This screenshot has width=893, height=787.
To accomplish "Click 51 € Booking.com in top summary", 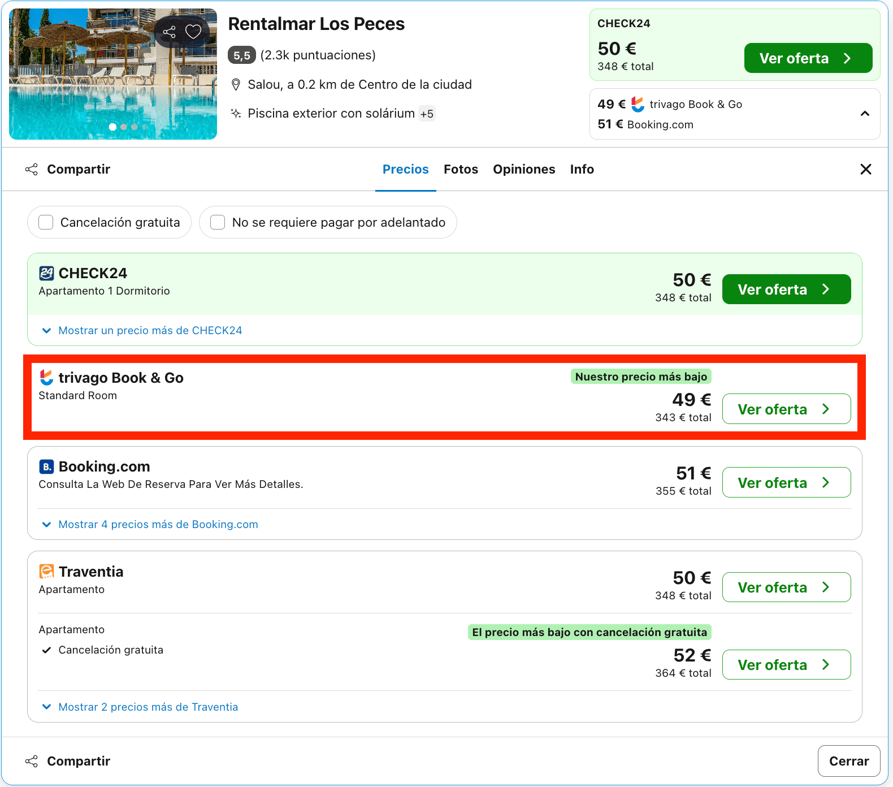I will 645,124.
